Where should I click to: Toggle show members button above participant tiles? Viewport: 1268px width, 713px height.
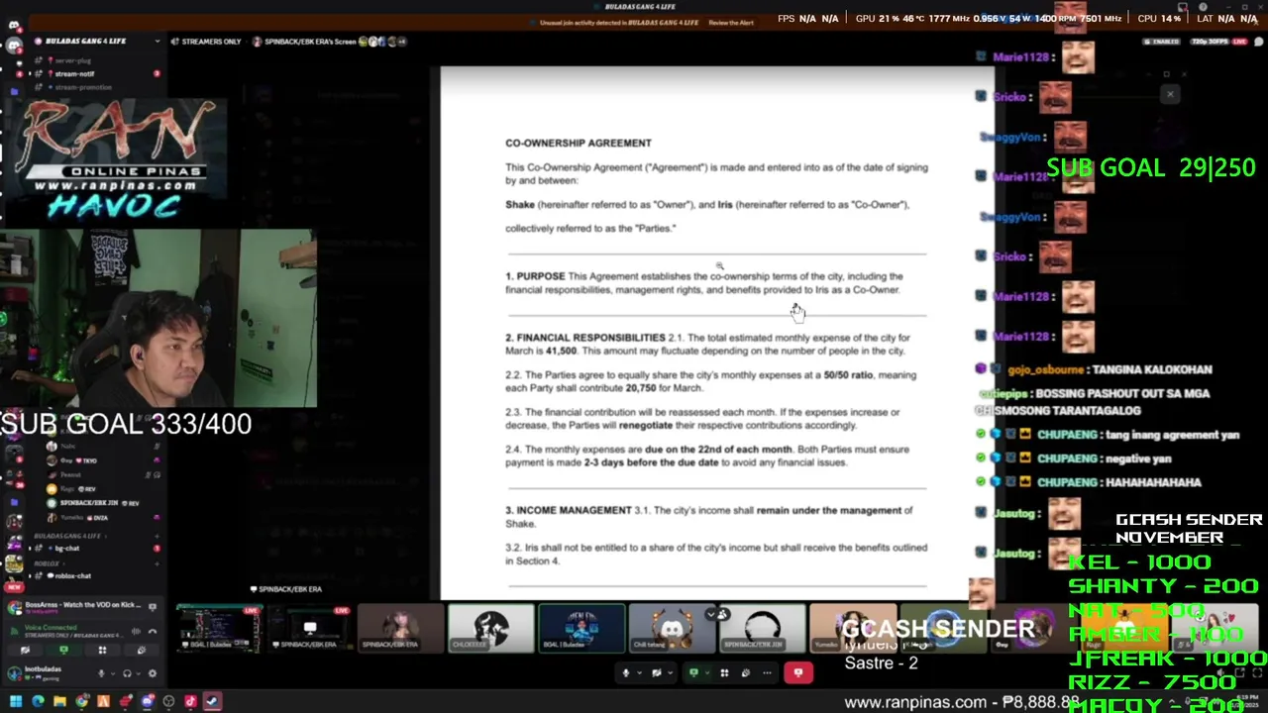(722, 614)
